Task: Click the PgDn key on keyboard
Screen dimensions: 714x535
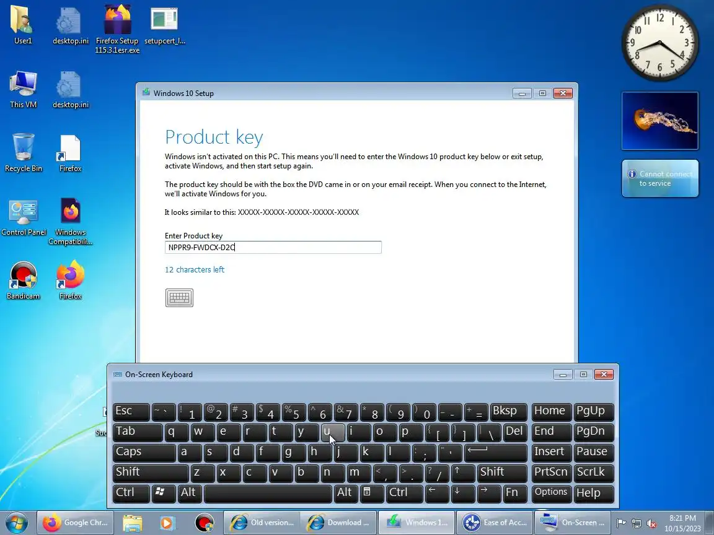Action: (x=594, y=432)
